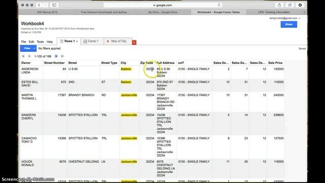Image resolution: width=325 pixels, height=183 pixels.
Task: Click the google.com address bar
Action: tap(162, 5)
